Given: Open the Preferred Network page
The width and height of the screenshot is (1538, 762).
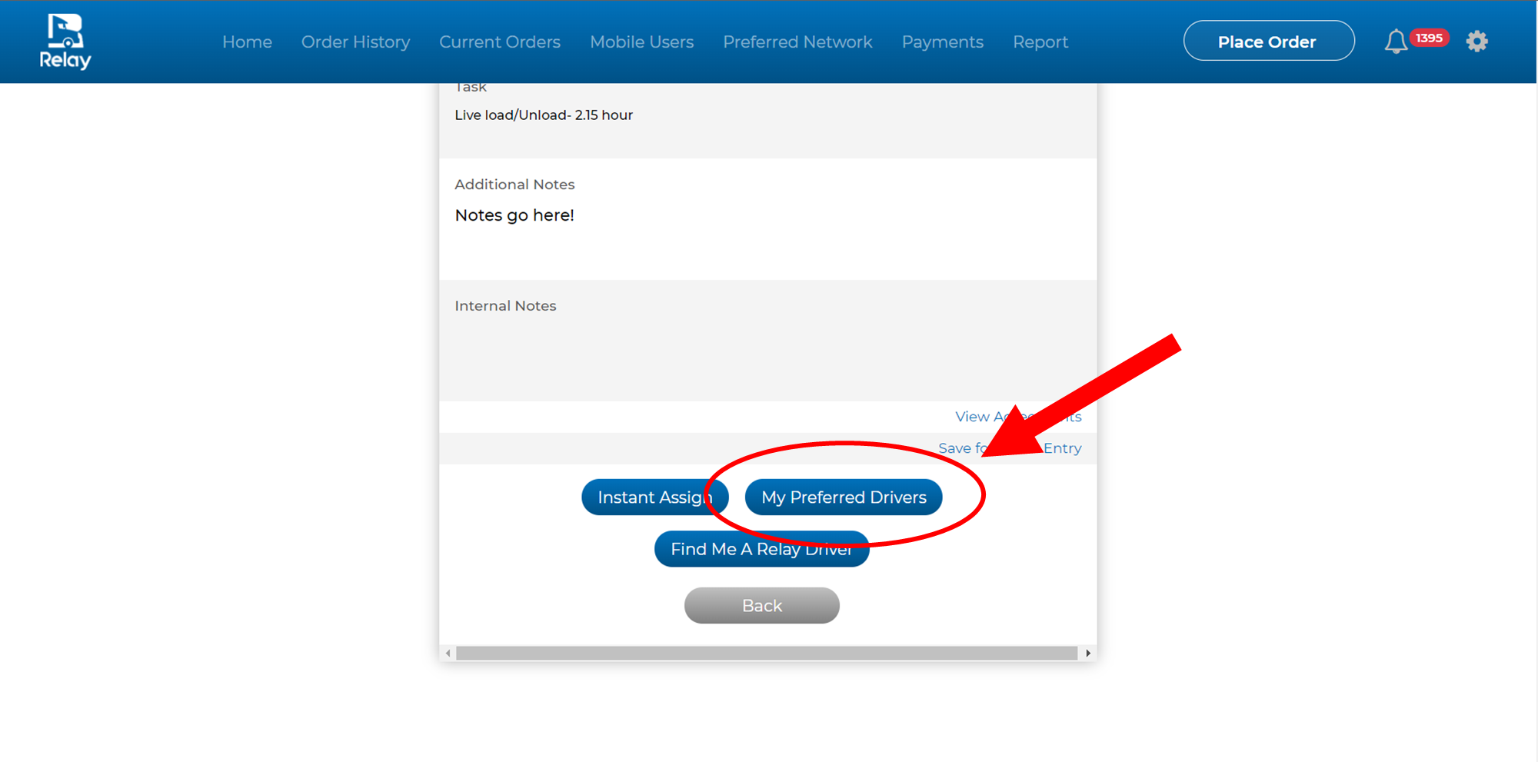Looking at the screenshot, I should pos(797,42).
